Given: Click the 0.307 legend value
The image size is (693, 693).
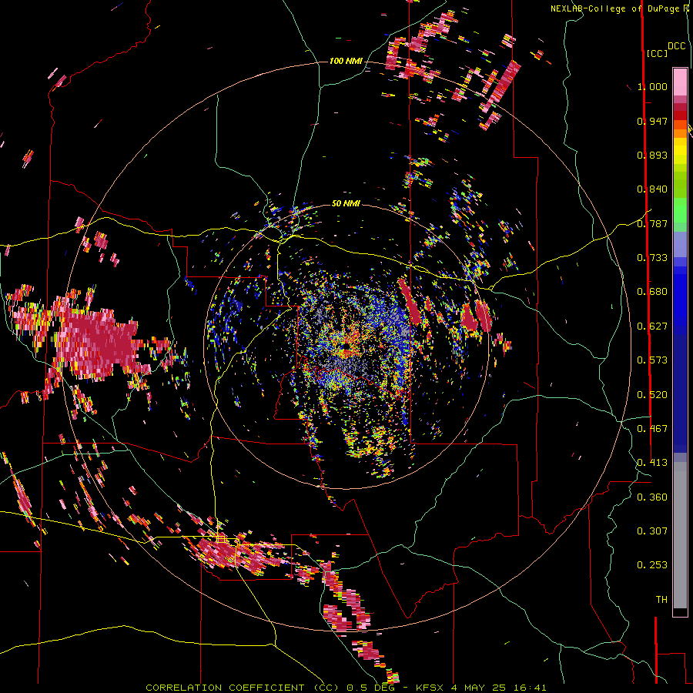Looking at the screenshot, I should [x=652, y=531].
